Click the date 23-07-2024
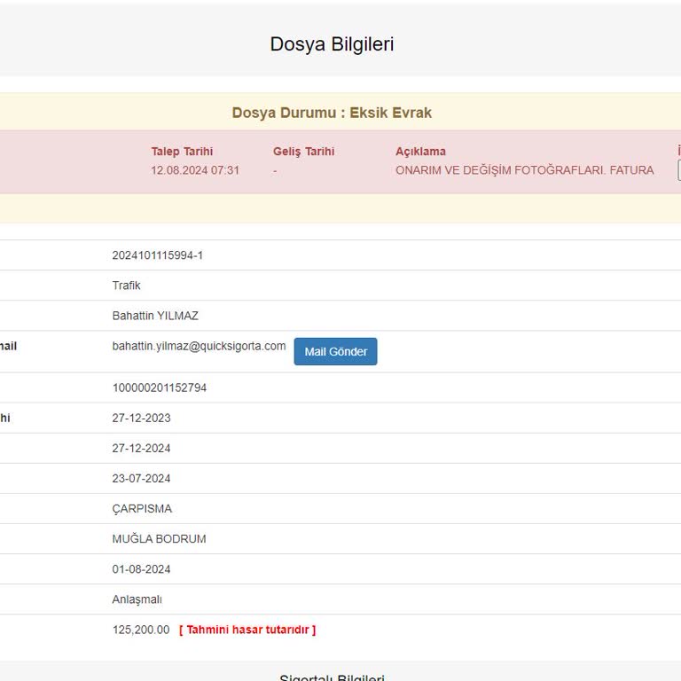681x681 pixels. (x=141, y=479)
